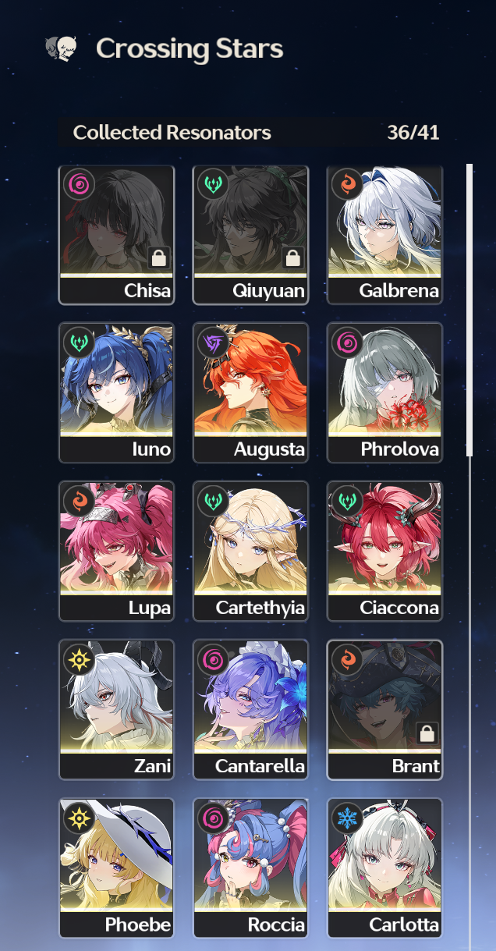The width and height of the screenshot is (496, 951).
Task: Click the lock icon on Chisa's card
Action: [159, 258]
